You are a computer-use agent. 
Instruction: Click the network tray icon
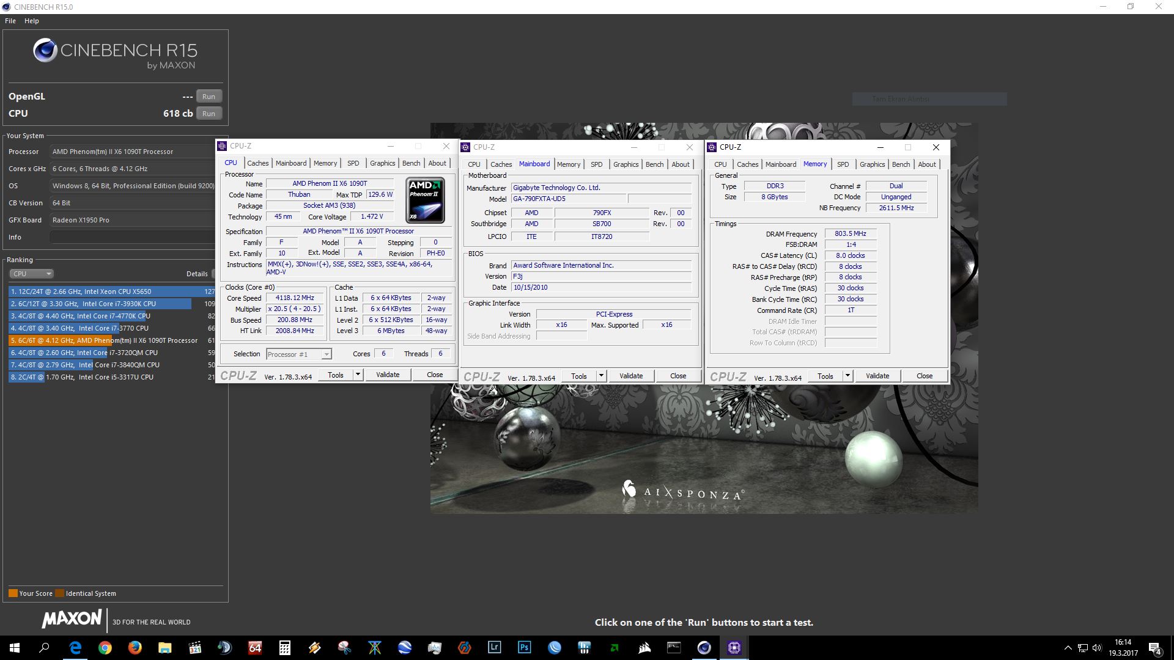coord(1082,648)
